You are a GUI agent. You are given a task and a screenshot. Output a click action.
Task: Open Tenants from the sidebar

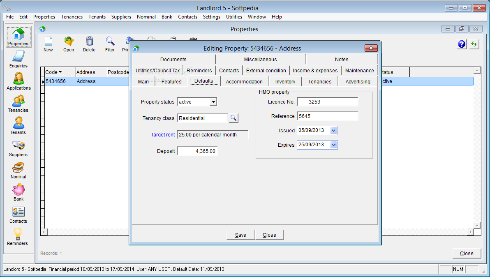pos(18,126)
